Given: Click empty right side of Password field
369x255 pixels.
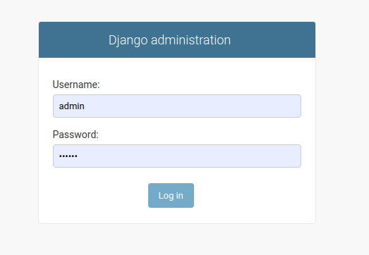Looking at the screenshot, I should 236,156.
